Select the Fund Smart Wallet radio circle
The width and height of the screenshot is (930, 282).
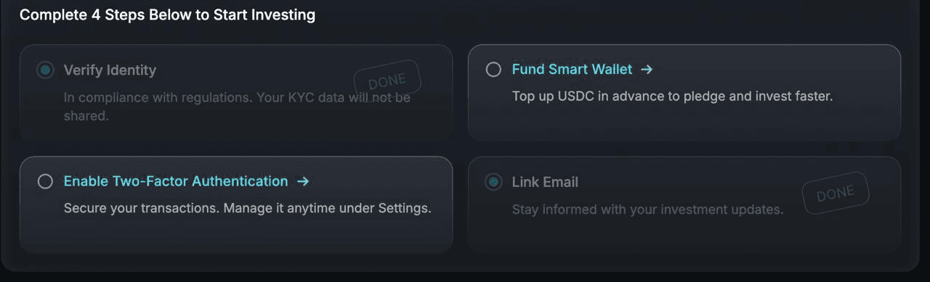coord(493,70)
